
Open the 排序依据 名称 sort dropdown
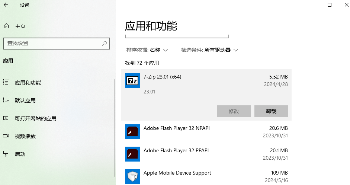158,50
